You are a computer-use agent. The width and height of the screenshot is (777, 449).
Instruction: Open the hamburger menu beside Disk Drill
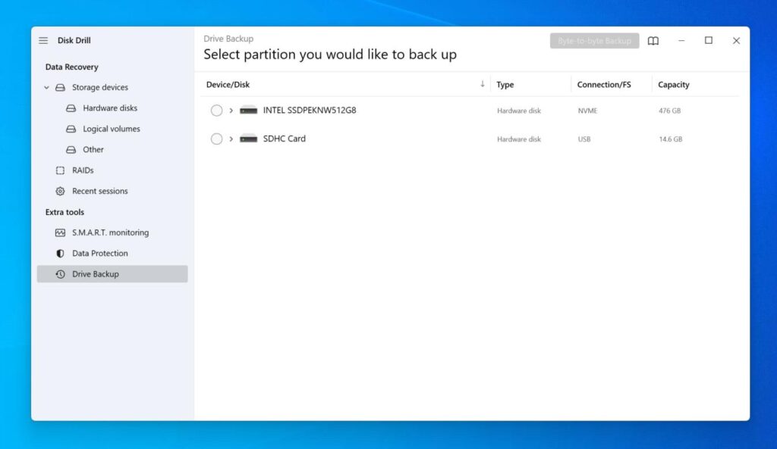point(43,41)
